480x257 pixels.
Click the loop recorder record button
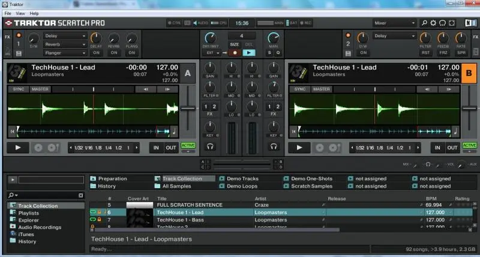point(235,53)
